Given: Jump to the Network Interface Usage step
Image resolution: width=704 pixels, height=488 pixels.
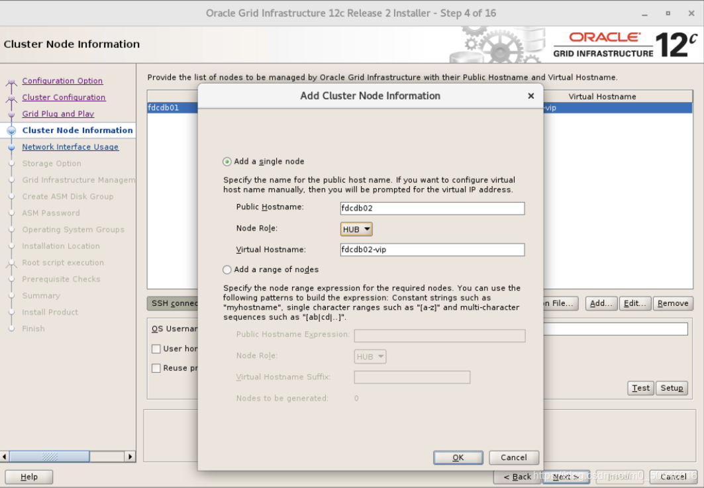Looking at the screenshot, I should tap(70, 147).
